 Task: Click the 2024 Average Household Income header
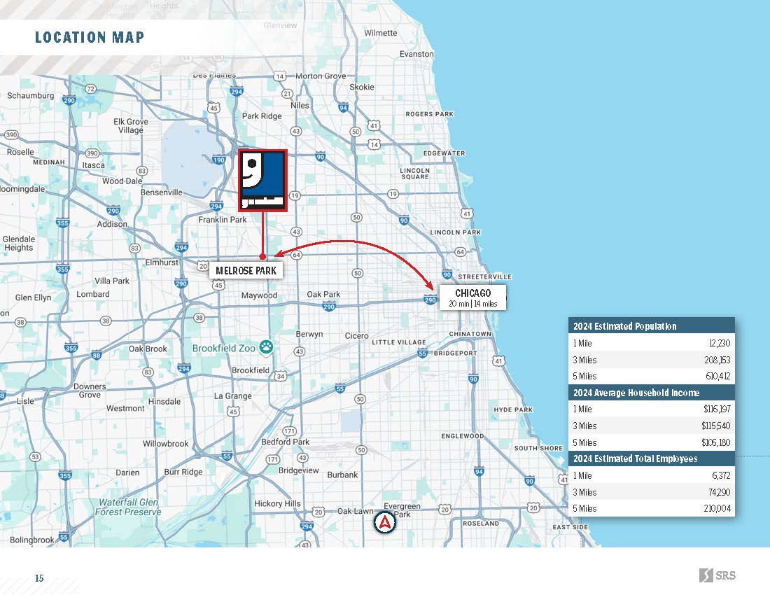click(652, 392)
